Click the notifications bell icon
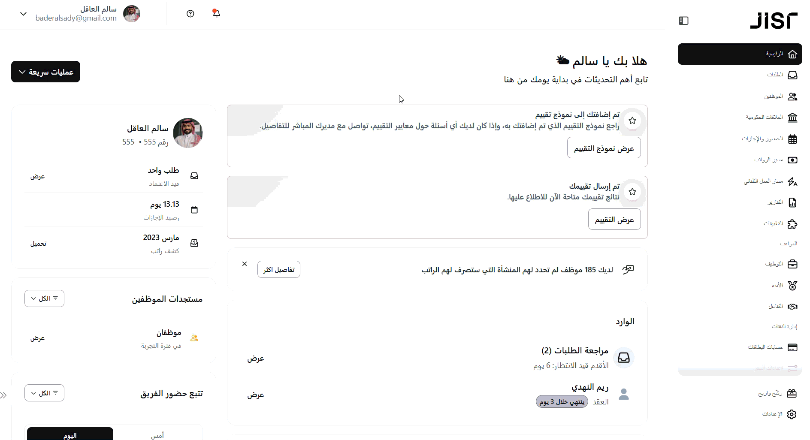 216,13
